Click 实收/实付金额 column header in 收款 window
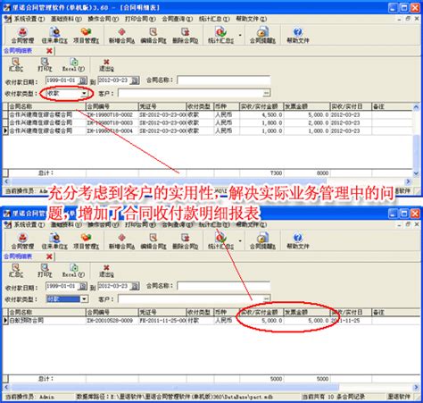 tap(261, 106)
